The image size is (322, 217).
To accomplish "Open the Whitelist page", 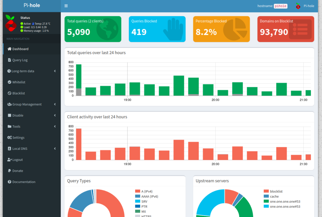I will coord(32,82).
